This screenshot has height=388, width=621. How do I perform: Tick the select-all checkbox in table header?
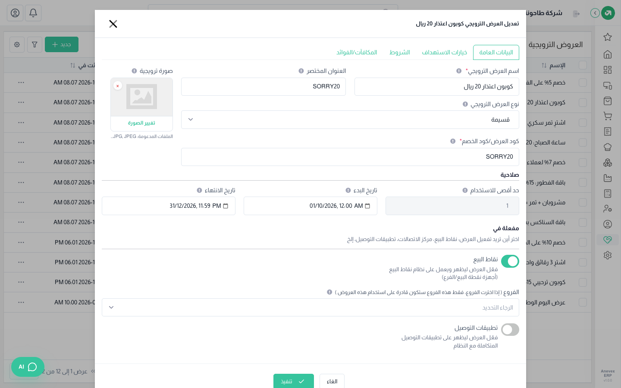point(583,65)
